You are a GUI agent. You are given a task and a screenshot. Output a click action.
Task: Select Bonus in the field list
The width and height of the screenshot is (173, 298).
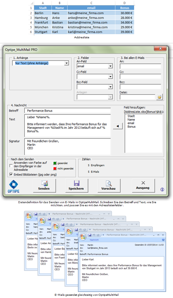131,127
